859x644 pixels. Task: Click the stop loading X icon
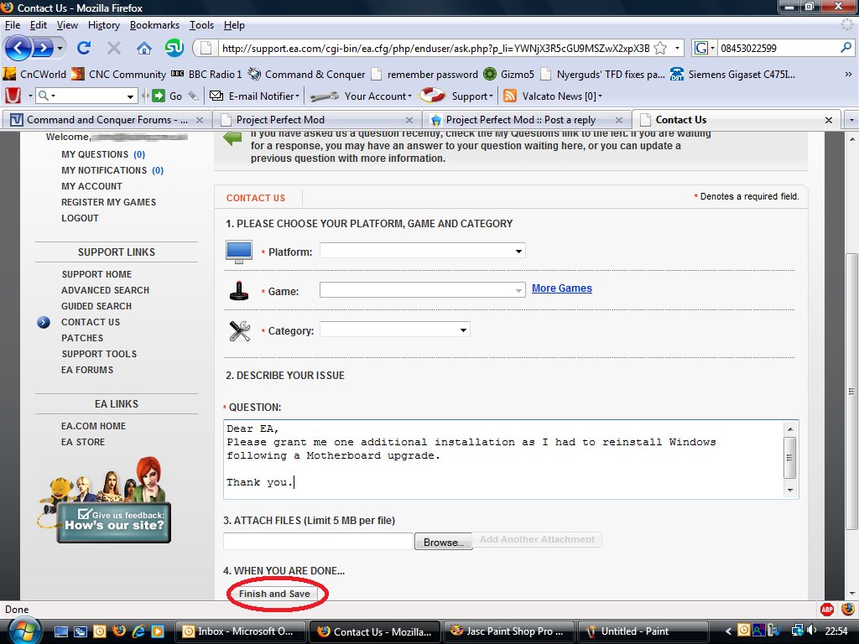pos(113,48)
